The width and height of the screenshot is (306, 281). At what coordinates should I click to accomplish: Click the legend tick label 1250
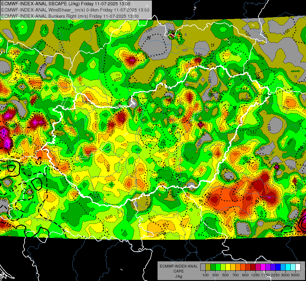[x=255, y=275]
